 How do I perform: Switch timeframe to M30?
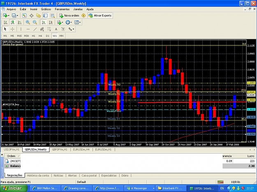[26, 36]
